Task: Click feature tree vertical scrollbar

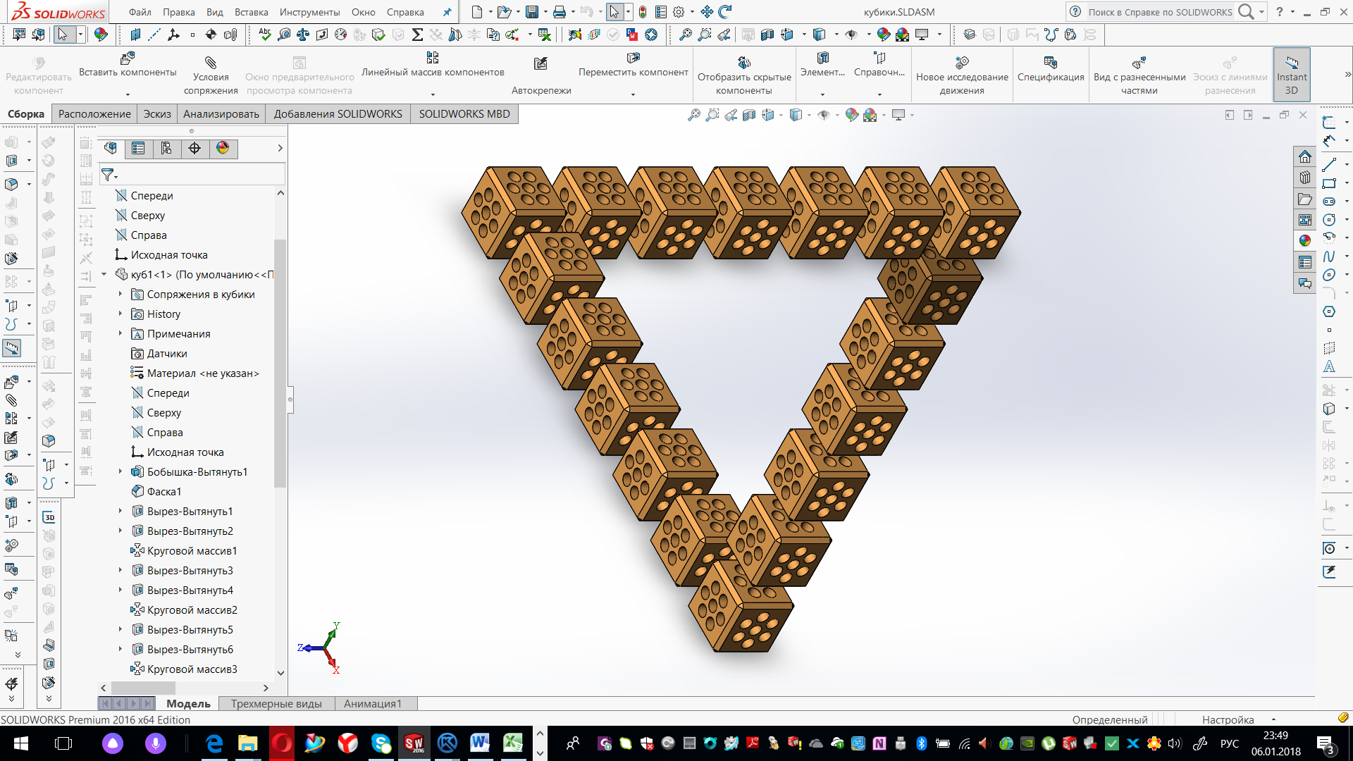Action: [x=280, y=363]
